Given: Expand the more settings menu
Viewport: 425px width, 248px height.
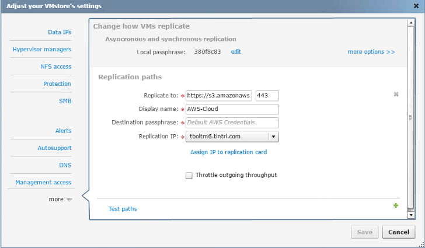Looking at the screenshot, I should [61, 200].
